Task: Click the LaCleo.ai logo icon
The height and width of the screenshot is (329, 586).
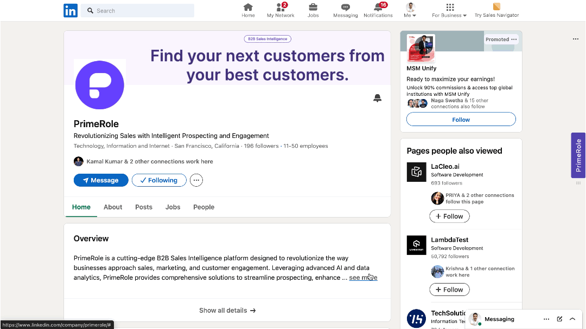Action: pyautogui.click(x=416, y=172)
